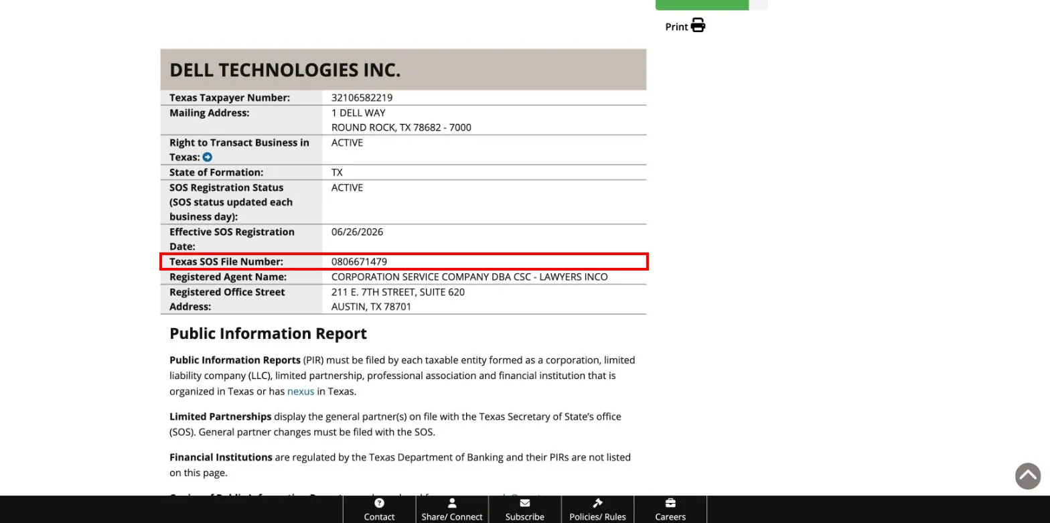Click the Texas Taxpayer Number label
Viewport: 1050px width, 523px height.
pos(230,98)
